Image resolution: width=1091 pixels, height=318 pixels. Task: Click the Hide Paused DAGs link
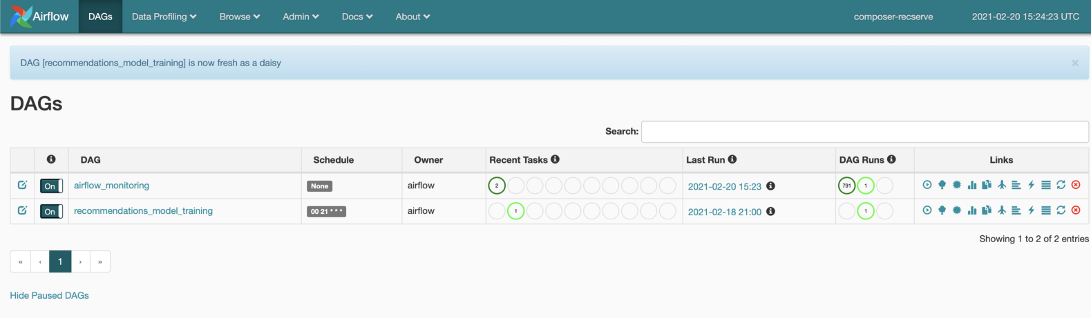tap(49, 295)
